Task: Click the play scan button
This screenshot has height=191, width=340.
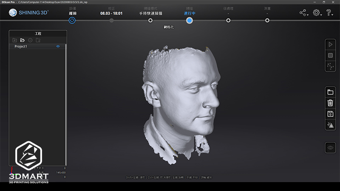Action: (x=330, y=45)
